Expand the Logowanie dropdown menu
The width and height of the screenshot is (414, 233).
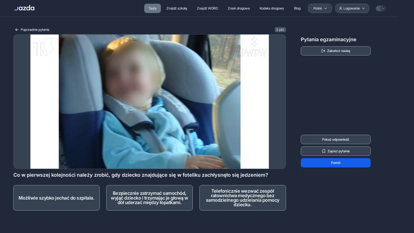[x=352, y=8]
